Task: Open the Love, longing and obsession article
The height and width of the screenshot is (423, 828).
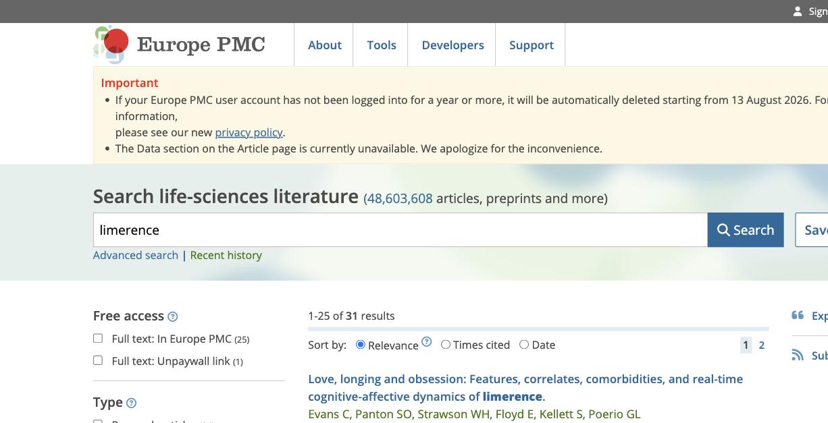Action: [525, 388]
